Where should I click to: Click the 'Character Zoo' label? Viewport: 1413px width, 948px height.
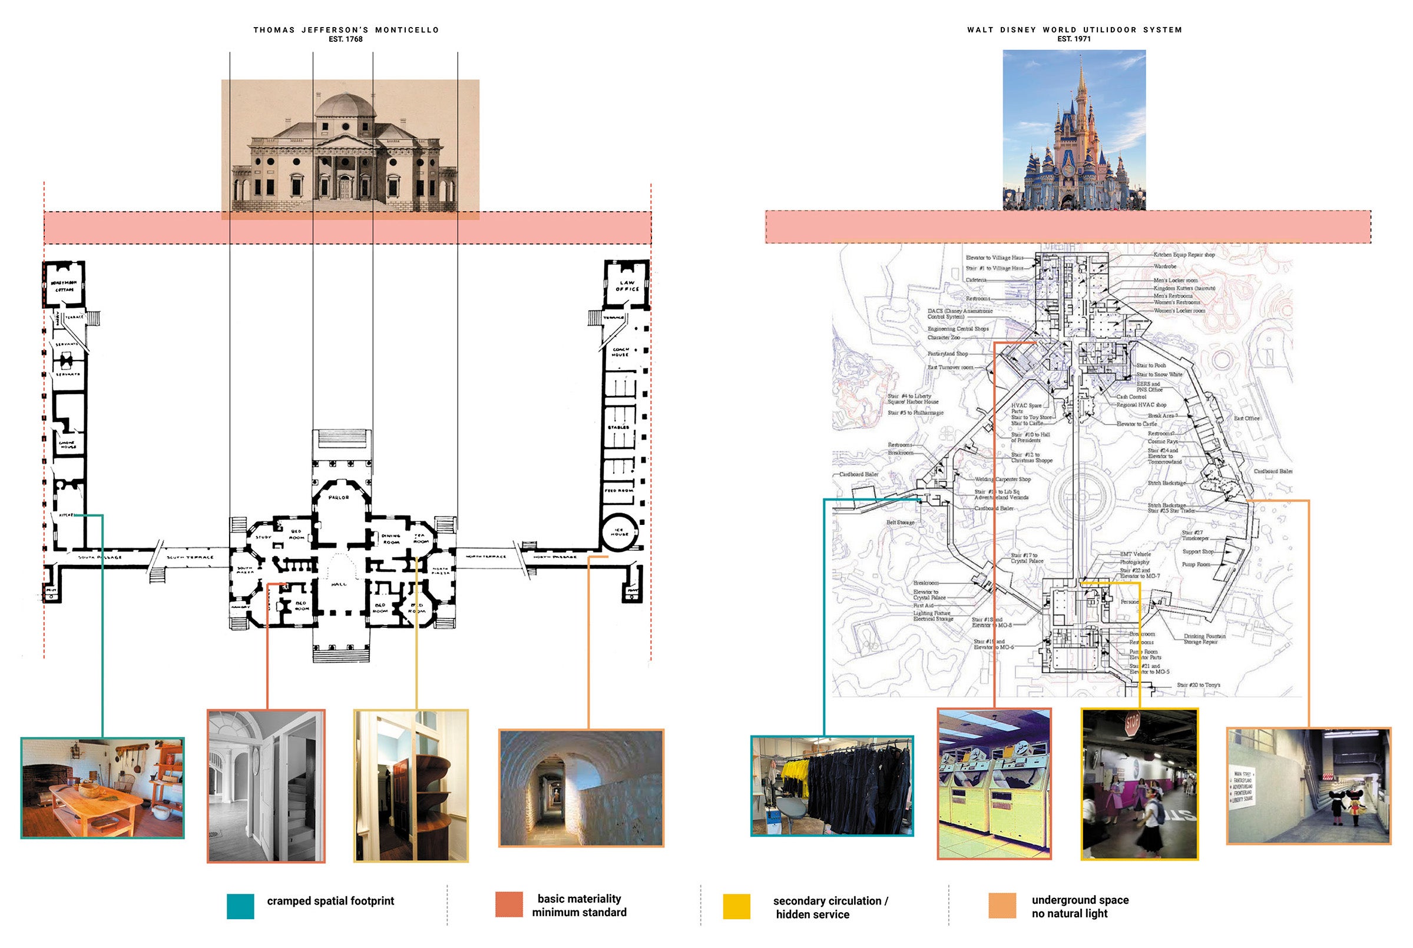click(x=944, y=337)
